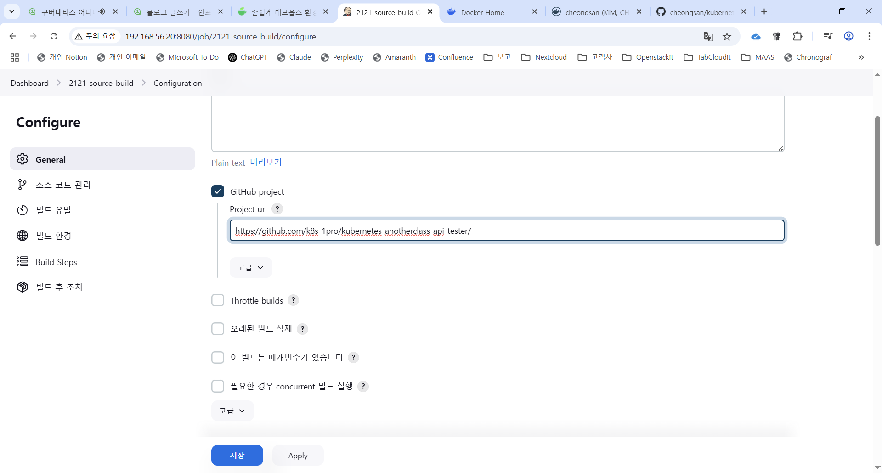Image resolution: width=882 pixels, height=473 pixels.
Task: Uncheck the GitHub project checkbox
Action: pos(218,191)
